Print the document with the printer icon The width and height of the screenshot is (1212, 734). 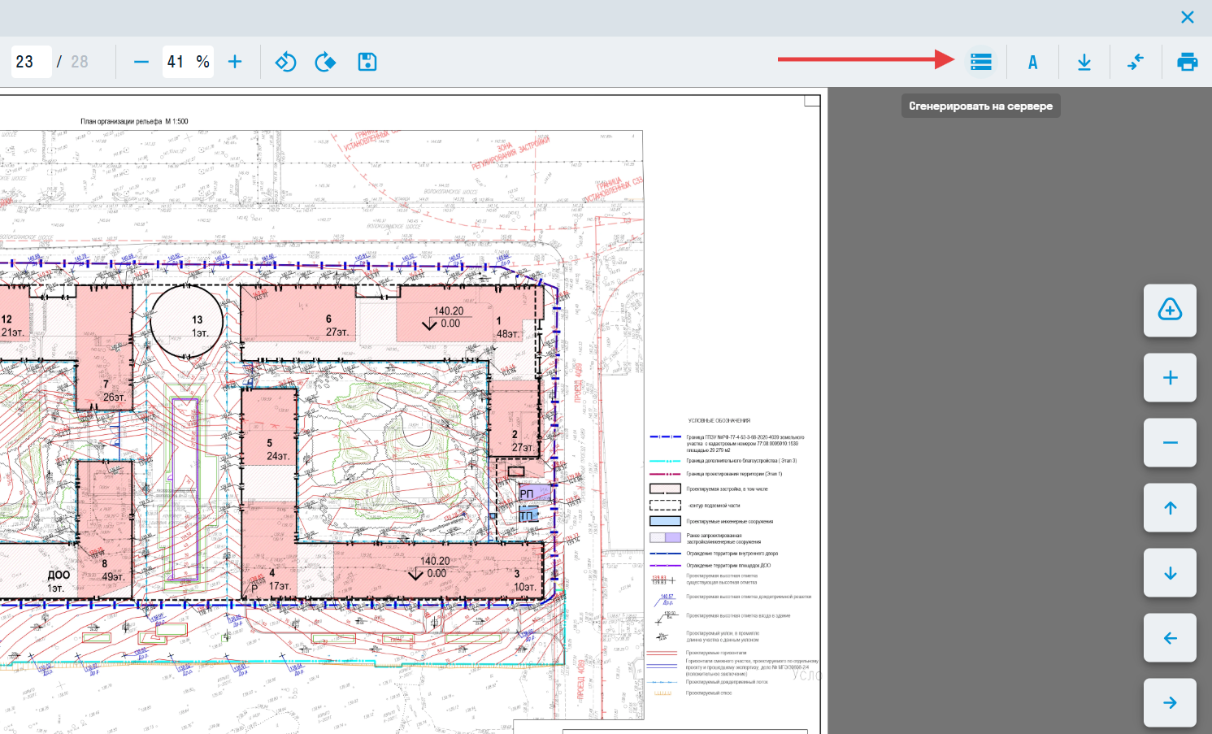tap(1187, 62)
